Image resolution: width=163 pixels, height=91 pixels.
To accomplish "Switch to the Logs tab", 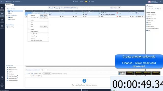I will click(x=42, y=70).
